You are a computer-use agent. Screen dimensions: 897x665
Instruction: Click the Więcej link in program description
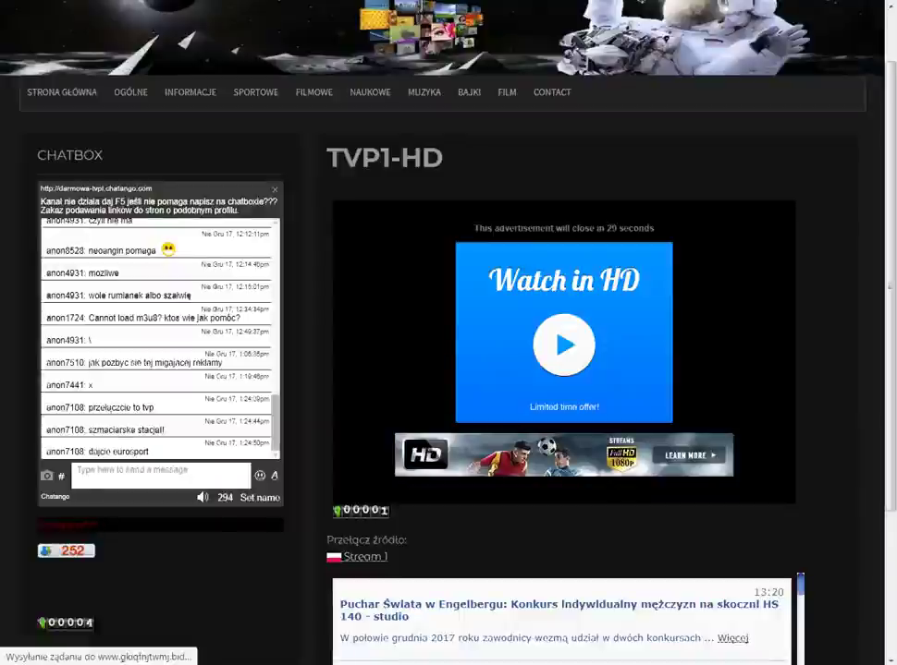(732, 638)
